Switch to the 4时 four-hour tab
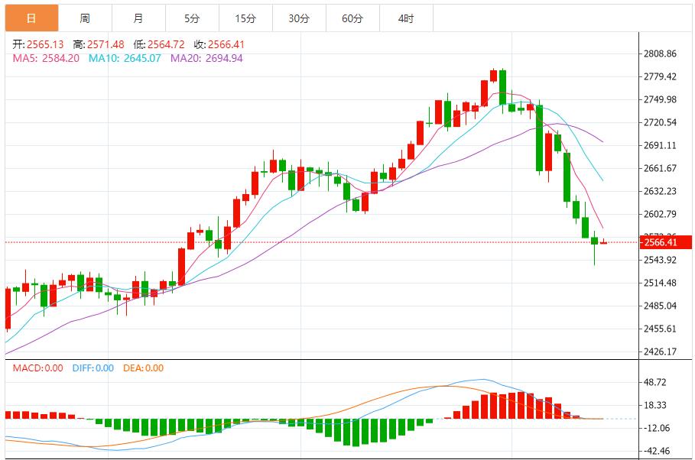The width and height of the screenshot is (695, 460). click(406, 18)
